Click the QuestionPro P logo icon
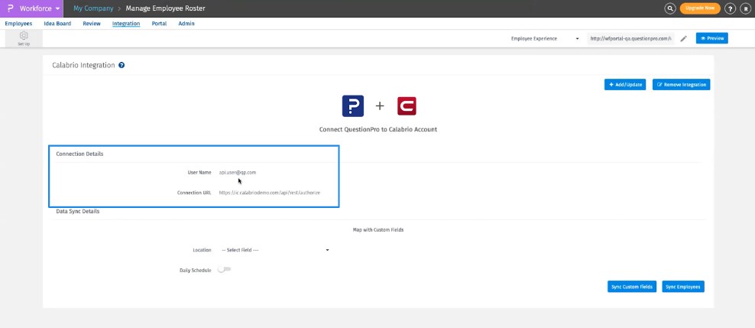Screen dimensions: 755x328 click(x=10, y=8)
